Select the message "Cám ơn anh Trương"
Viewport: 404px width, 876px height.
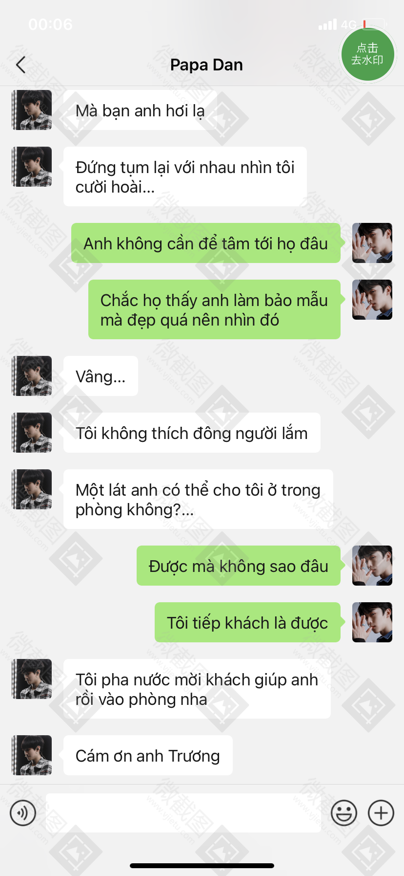tap(148, 755)
